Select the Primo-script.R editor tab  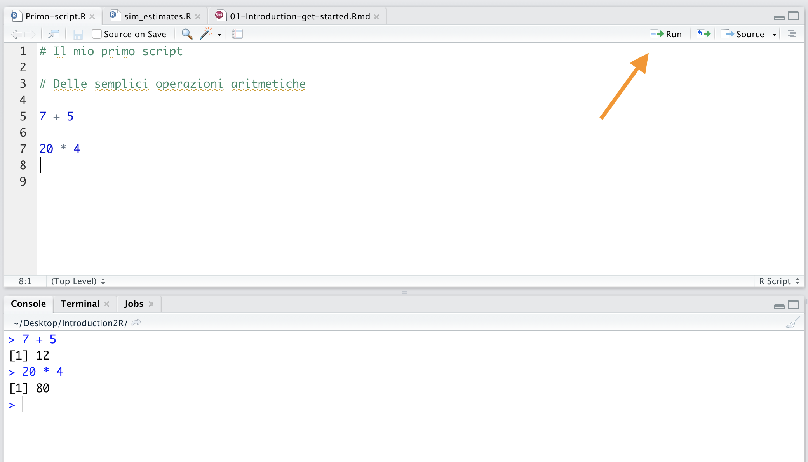[x=53, y=16]
